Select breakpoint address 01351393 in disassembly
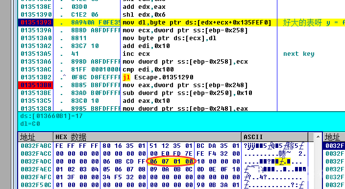345x189 pixels. 36,23
